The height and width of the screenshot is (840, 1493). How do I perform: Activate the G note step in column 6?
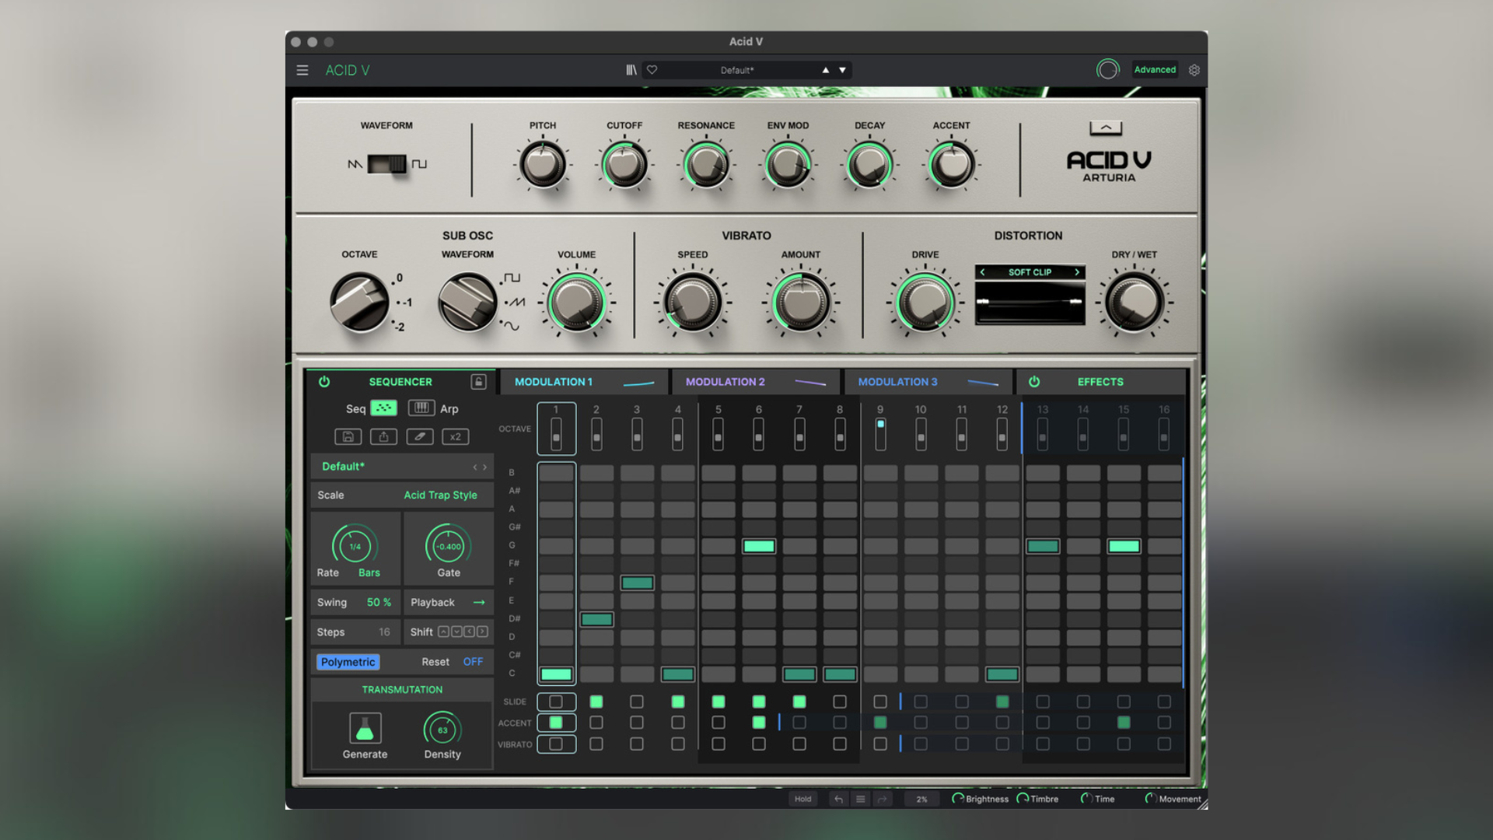[x=760, y=546]
